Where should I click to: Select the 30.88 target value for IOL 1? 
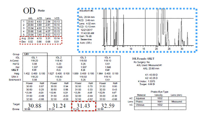(x=35, y=106)
